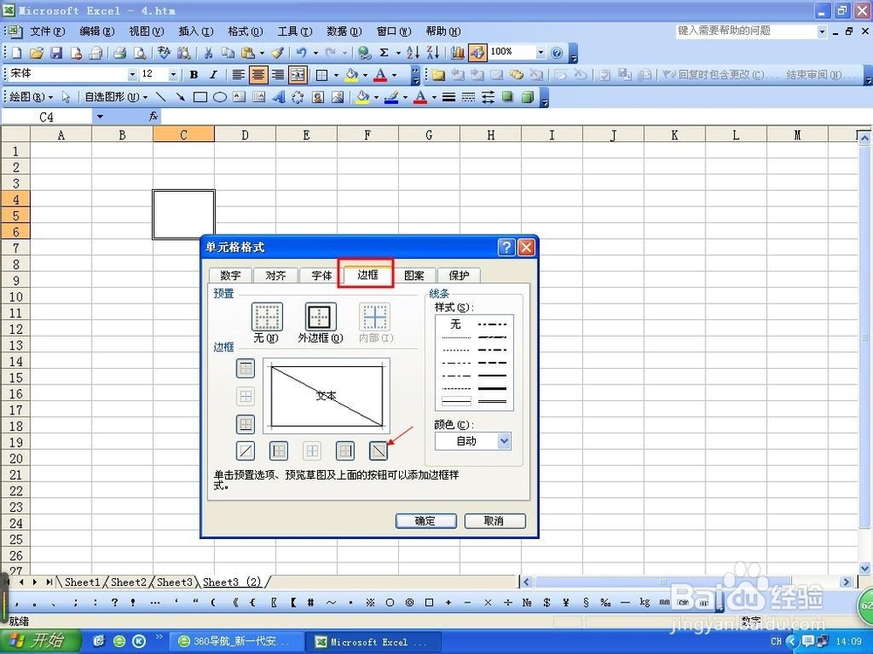
Task: Open the Borders toolbar dropdown arrow
Action: (336, 74)
